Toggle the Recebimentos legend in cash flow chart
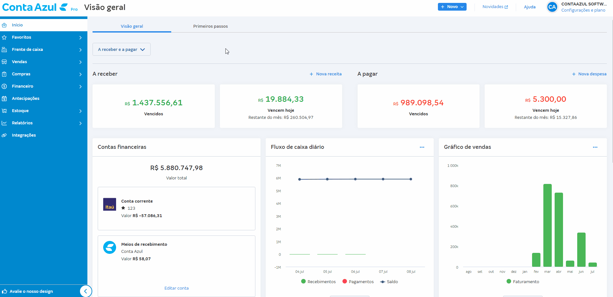 point(318,282)
